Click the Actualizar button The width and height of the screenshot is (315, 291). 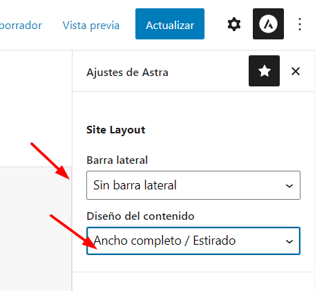tap(170, 24)
